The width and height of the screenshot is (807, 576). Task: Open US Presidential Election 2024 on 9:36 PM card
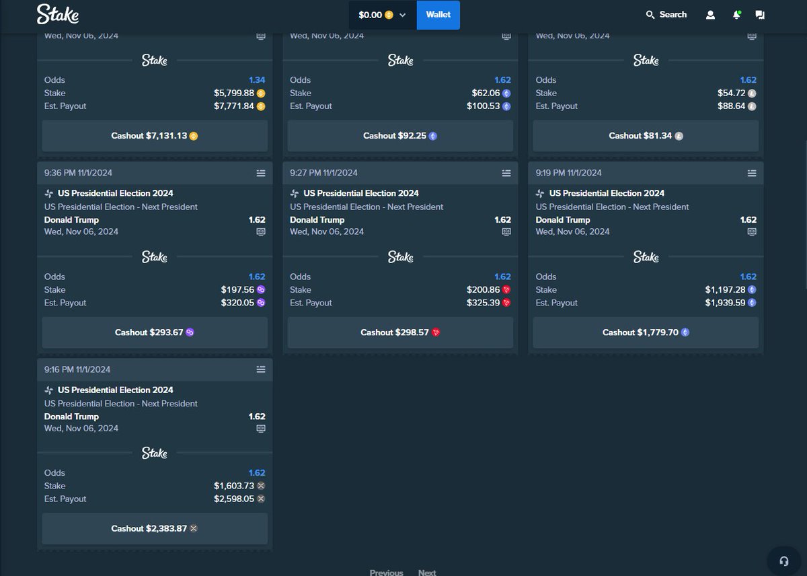pos(116,193)
